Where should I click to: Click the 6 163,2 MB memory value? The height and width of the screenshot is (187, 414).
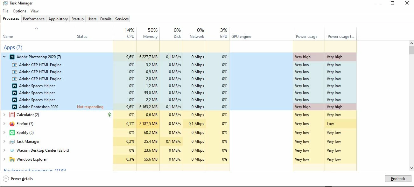point(148,107)
